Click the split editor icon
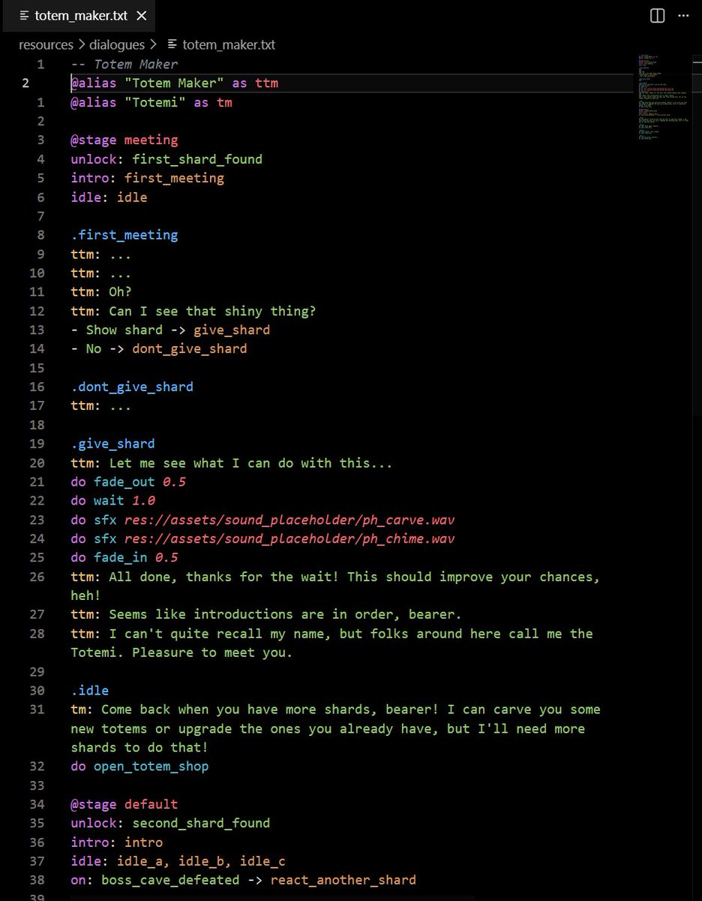Screen dimensions: 702x901 657,15
